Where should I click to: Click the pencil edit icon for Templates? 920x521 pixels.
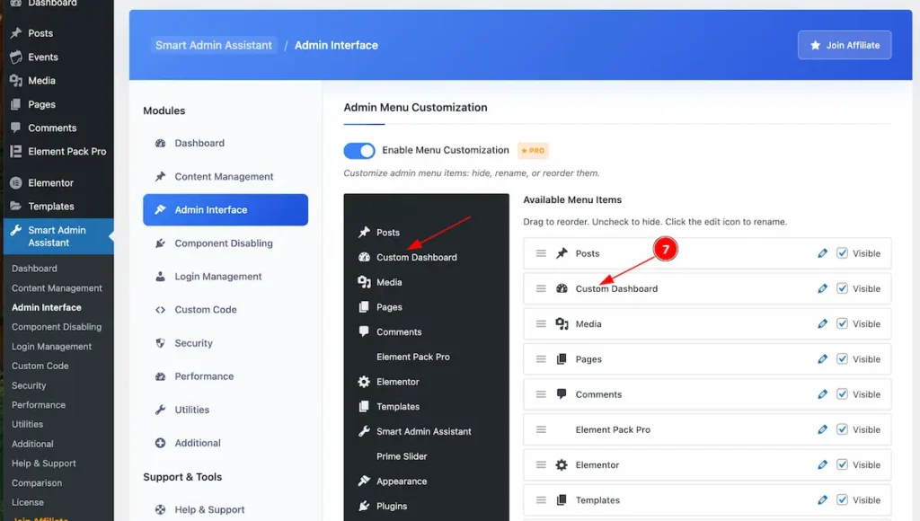click(822, 499)
